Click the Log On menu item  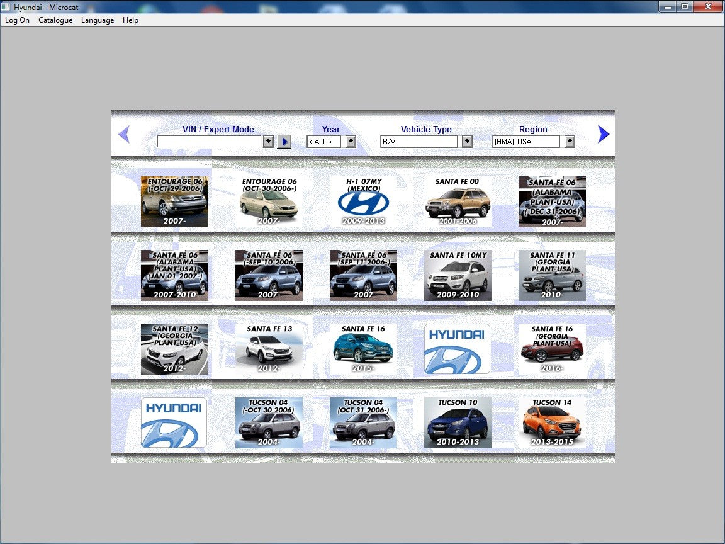pos(17,20)
